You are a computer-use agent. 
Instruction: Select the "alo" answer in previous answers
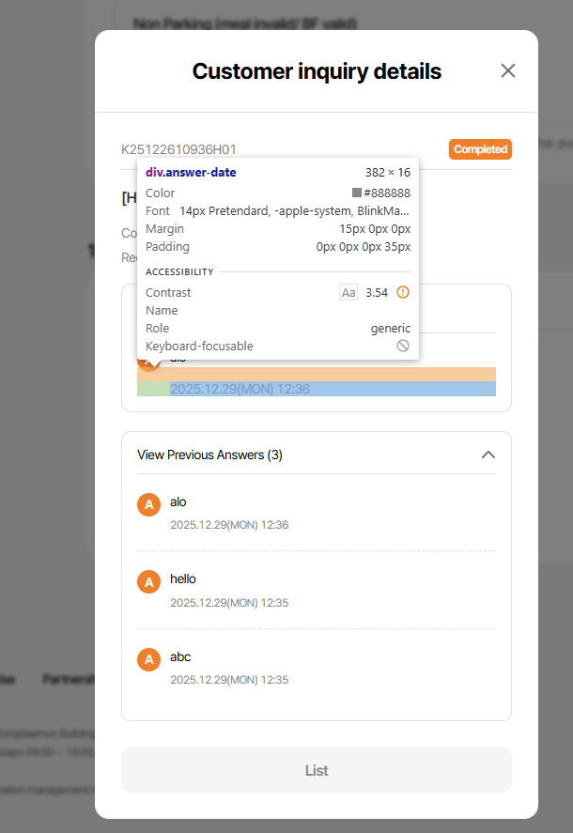[x=178, y=501]
